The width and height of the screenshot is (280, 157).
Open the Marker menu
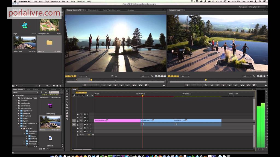pyautogui.click(x=65, y=1)
